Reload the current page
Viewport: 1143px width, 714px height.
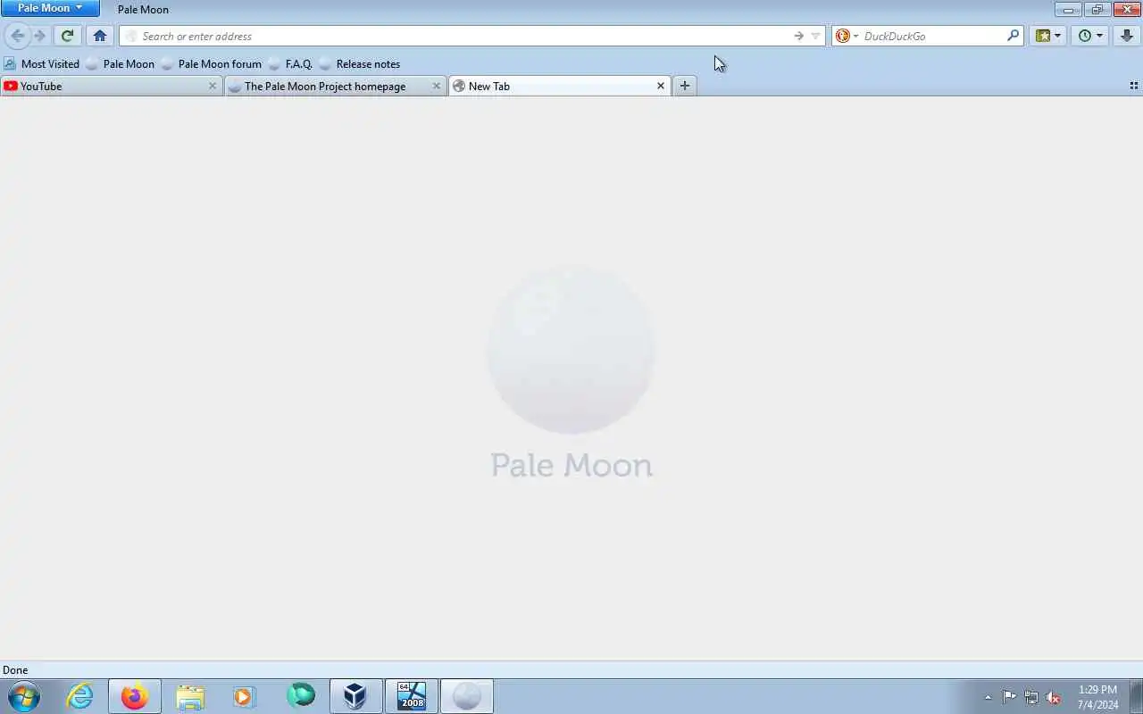(x=67, y=36)
